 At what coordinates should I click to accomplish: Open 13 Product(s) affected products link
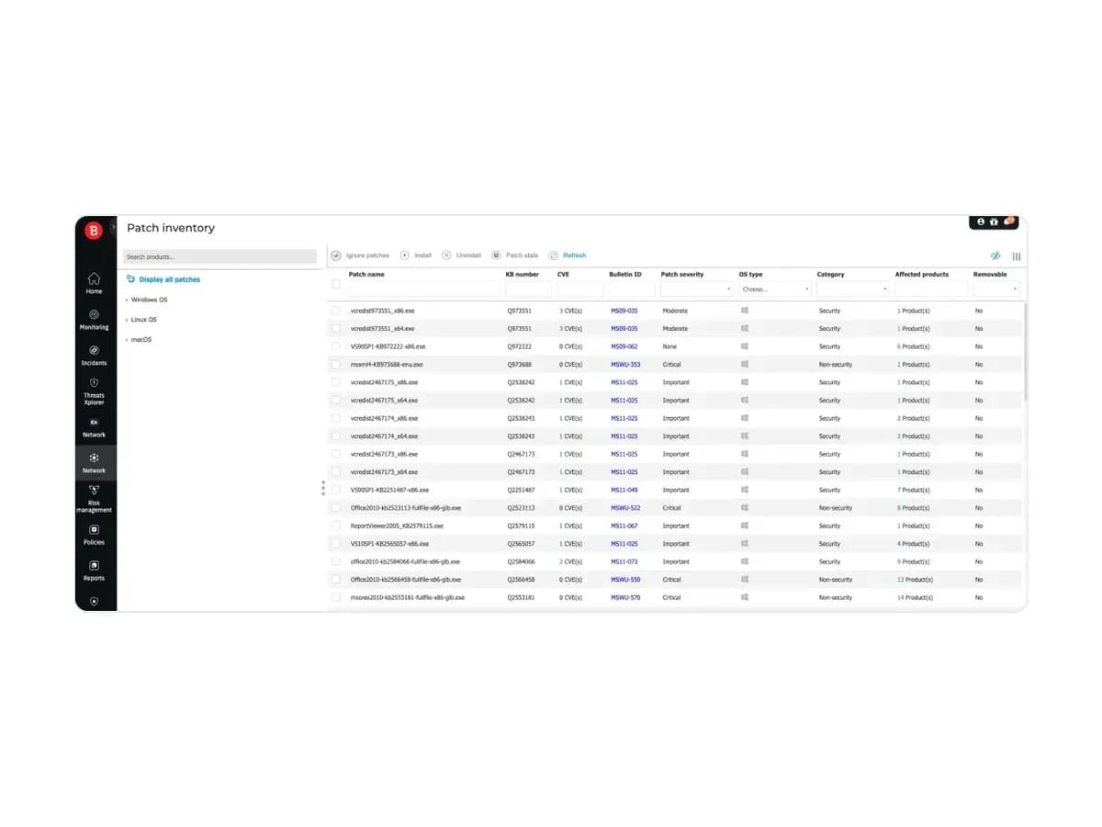915,580
